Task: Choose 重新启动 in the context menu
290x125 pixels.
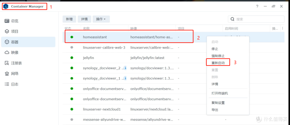Action: pos(218,63)
